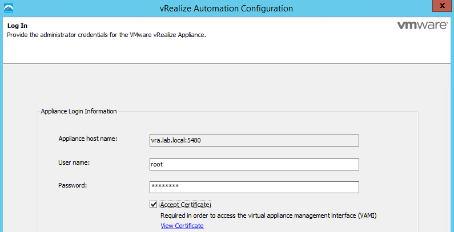
Task: Click the 'Password:' label
Action: [72, 185]
